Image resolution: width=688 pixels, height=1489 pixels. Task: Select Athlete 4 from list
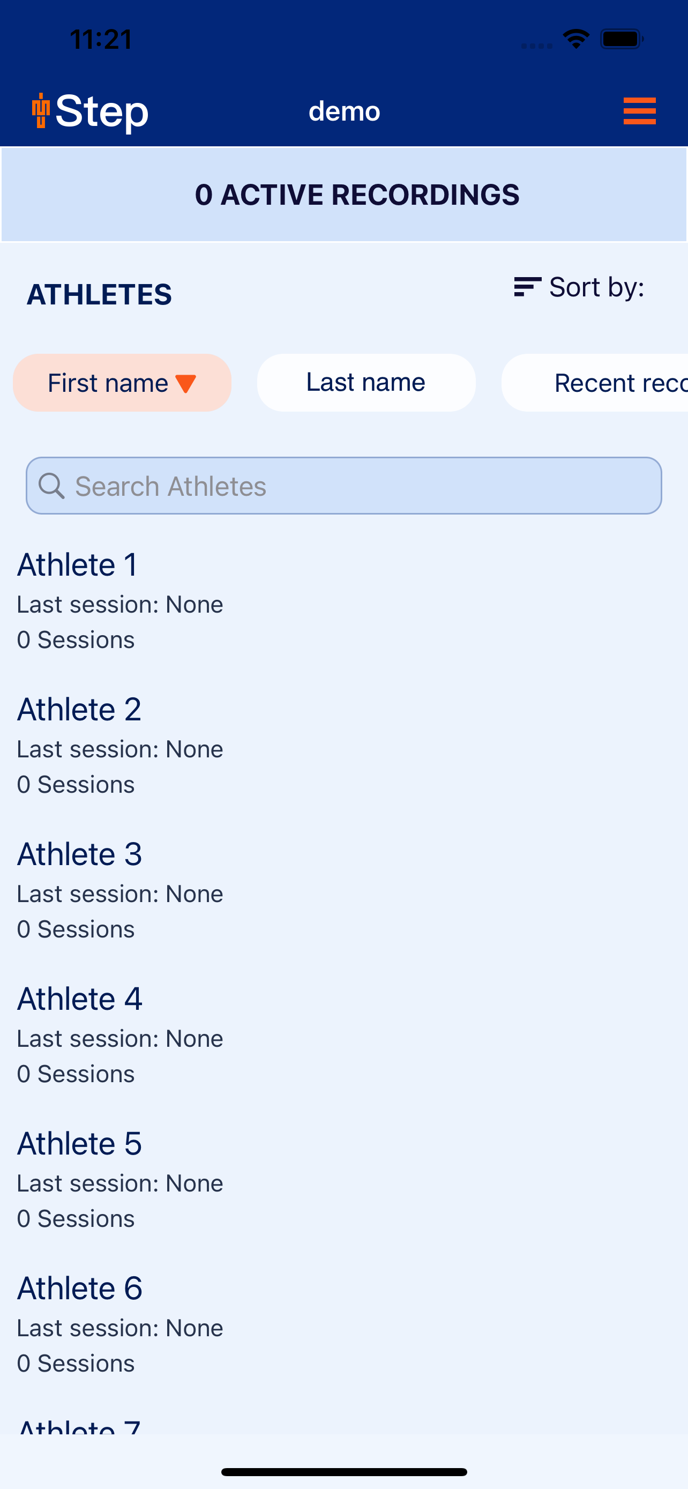345,1034
